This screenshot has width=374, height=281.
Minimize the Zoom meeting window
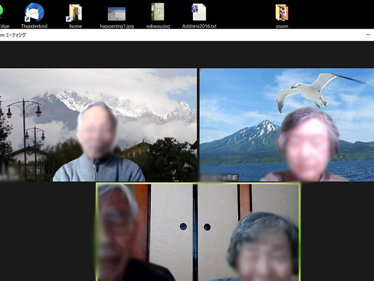367,35
